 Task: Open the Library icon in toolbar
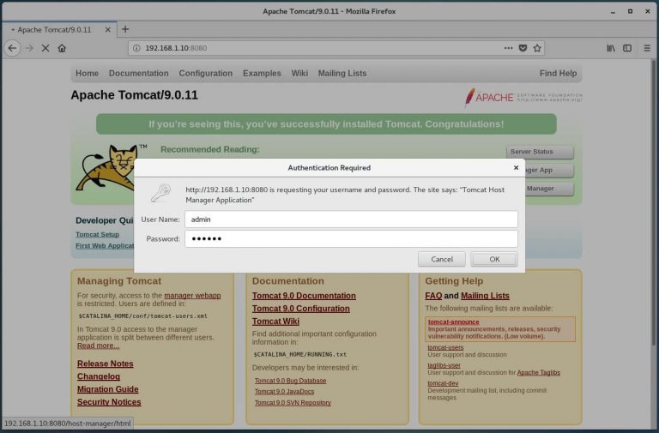[611, 48]
